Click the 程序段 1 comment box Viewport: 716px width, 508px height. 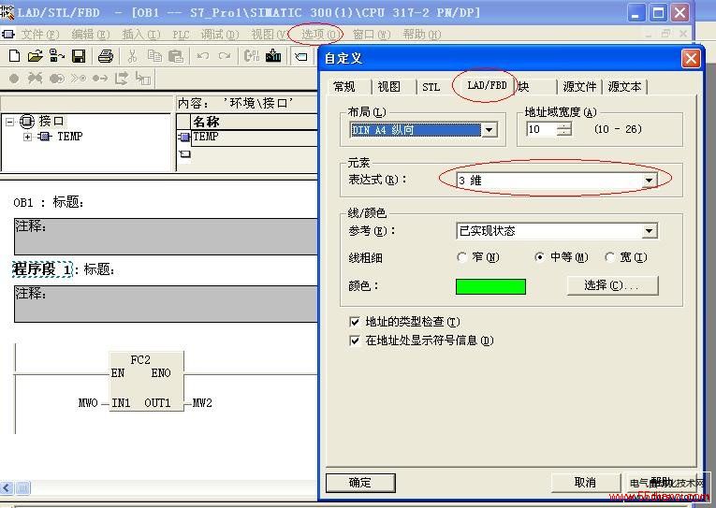pos(166,304)
